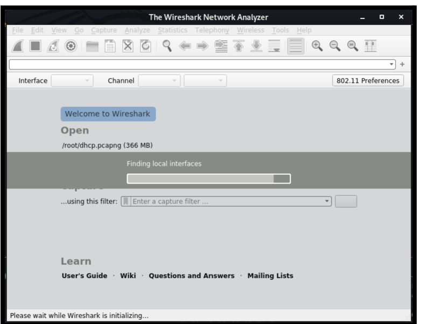Screen dimensions: 421x324
Task: Open the Interface dropdown
Action: (x=72, y=81)
